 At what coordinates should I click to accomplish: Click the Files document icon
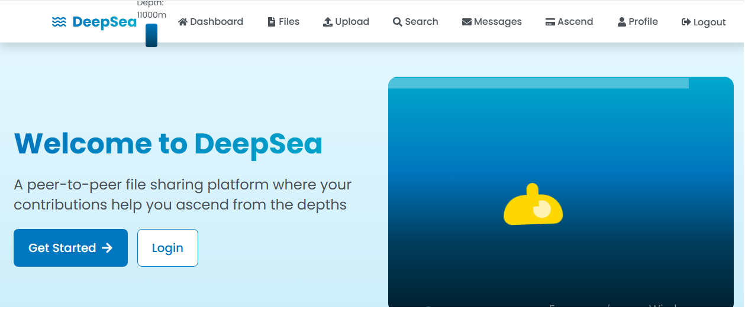272,22
